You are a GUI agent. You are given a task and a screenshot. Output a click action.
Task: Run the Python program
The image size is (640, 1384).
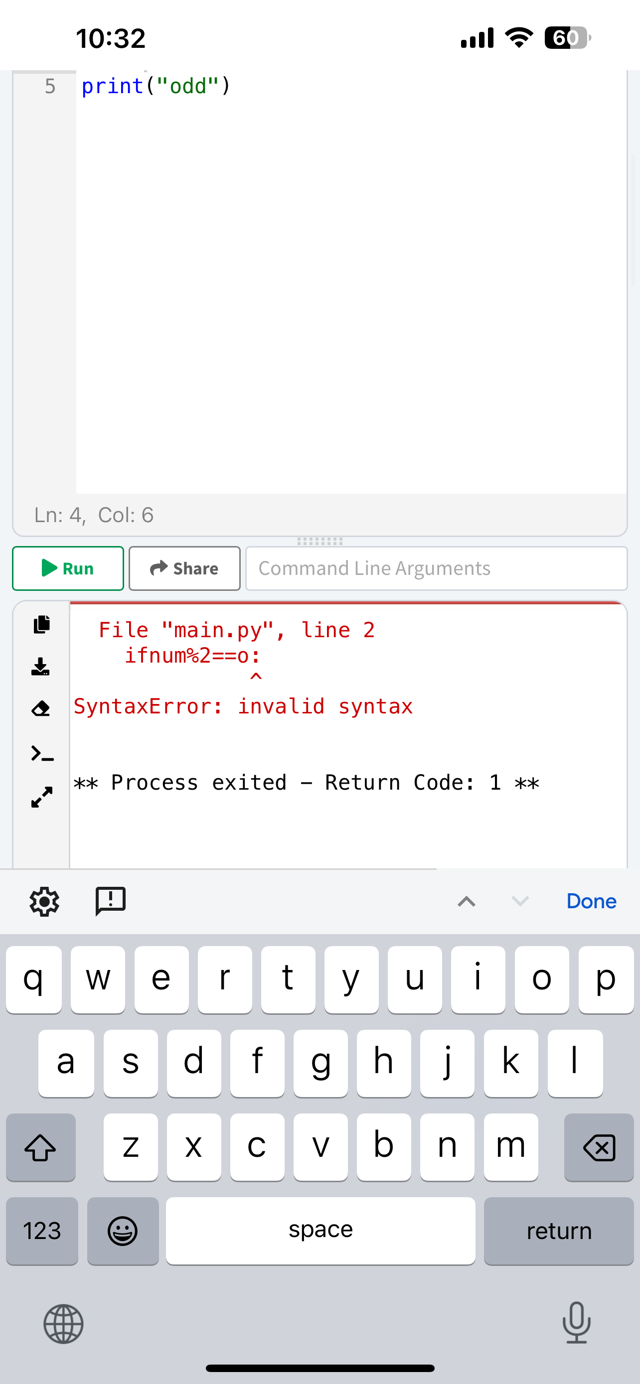pos(68,568)
